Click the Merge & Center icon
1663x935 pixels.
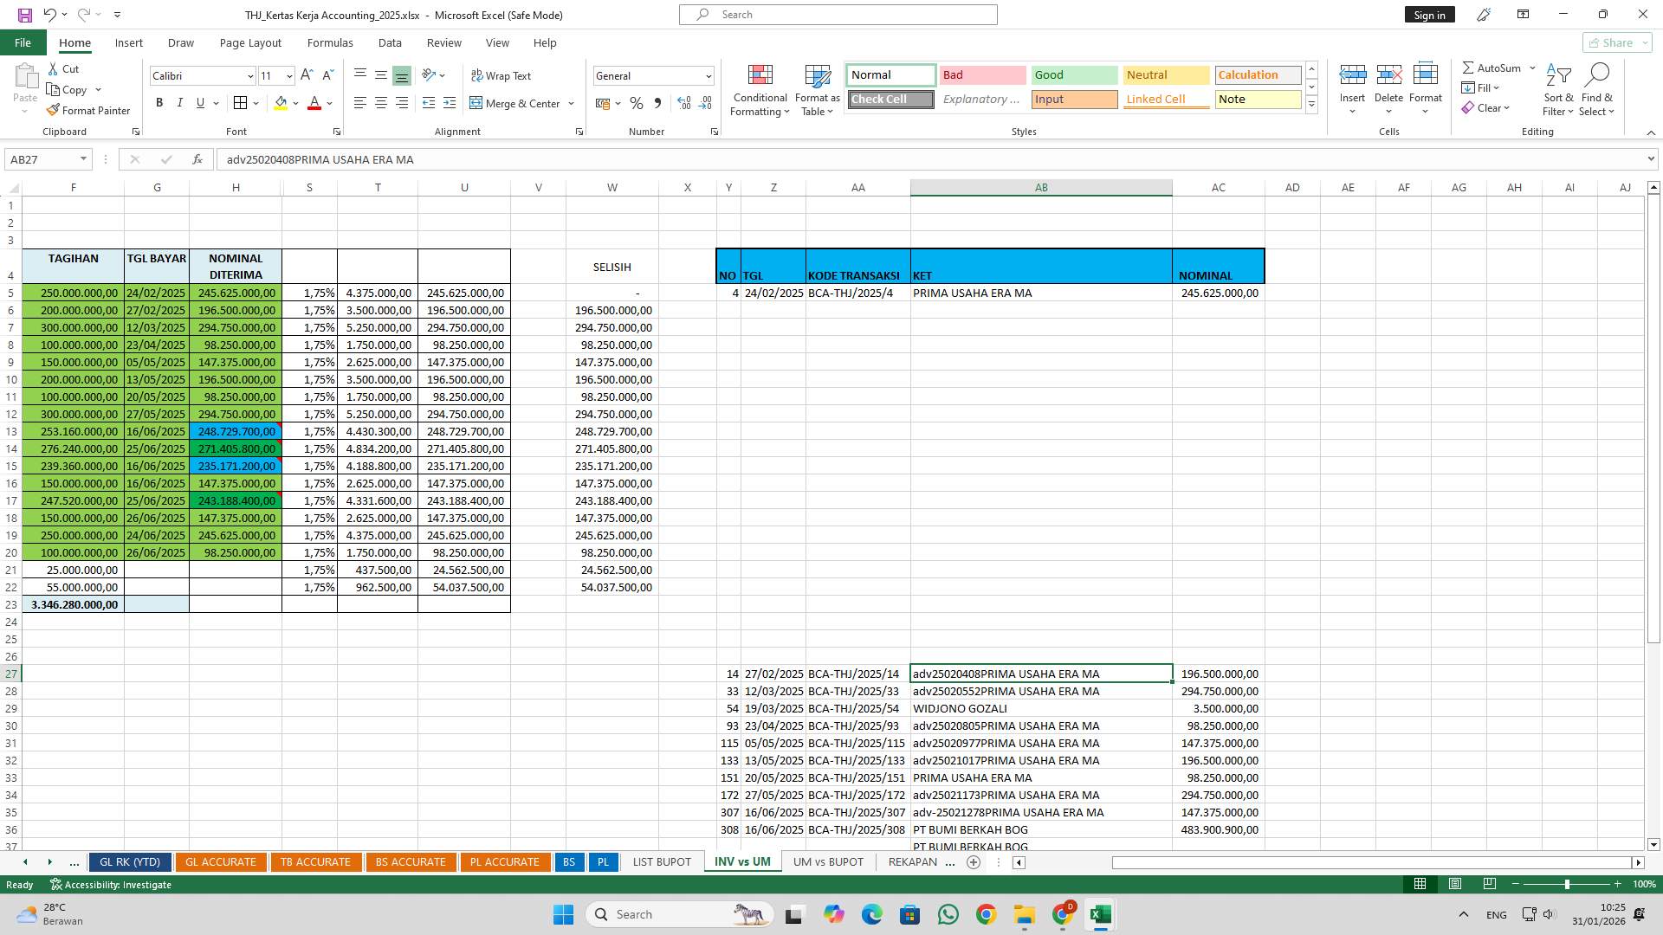tap(515, 103)
